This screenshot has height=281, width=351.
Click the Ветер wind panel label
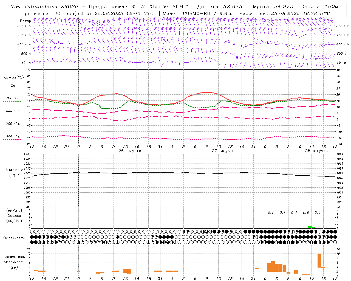tap(25, 21)
